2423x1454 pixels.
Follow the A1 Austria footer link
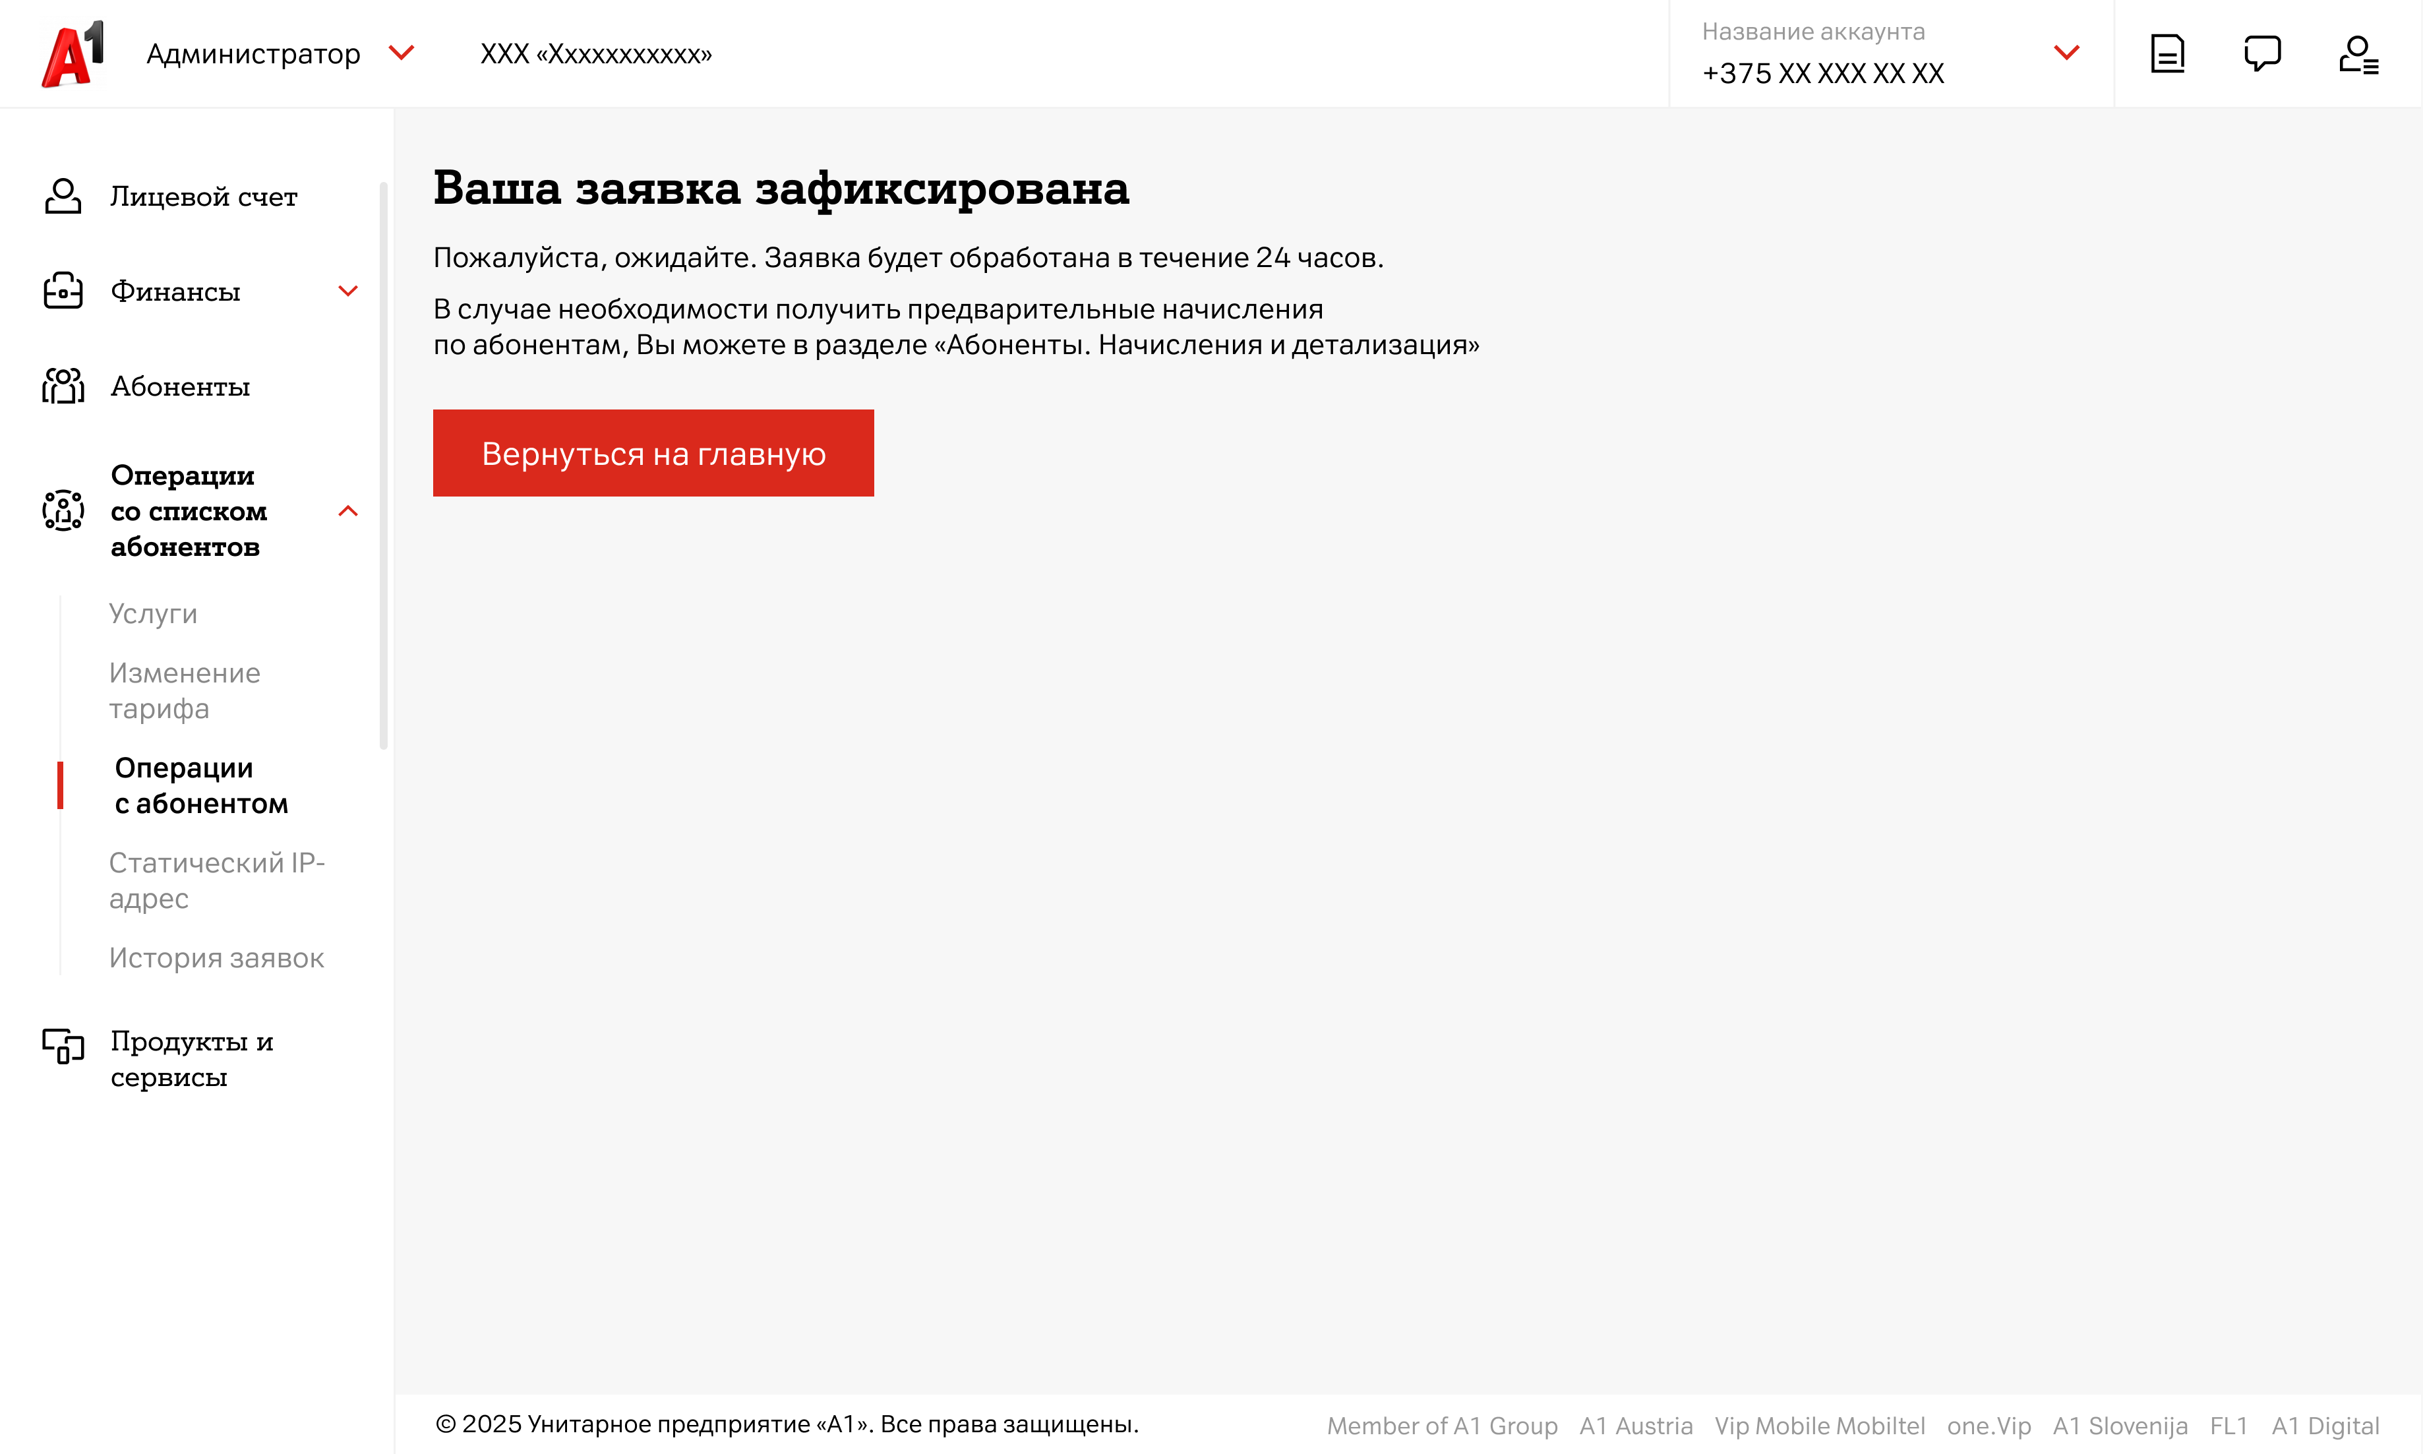click(x=1634, y=1426)
